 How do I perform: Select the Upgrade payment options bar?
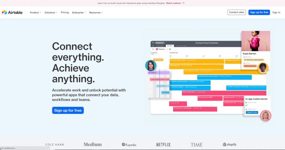pos(190,83)
